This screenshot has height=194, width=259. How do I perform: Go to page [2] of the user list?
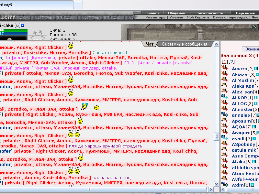(x=231, y=62)
